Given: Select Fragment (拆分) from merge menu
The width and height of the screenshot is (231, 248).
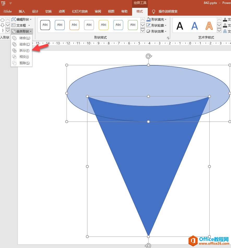Looking at the screenshot, I should pyautogui.click(x=24, y=51).
